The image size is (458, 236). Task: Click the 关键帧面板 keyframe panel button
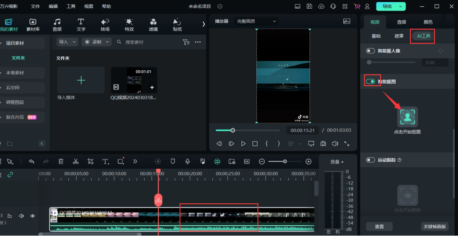tap(434, 226)
